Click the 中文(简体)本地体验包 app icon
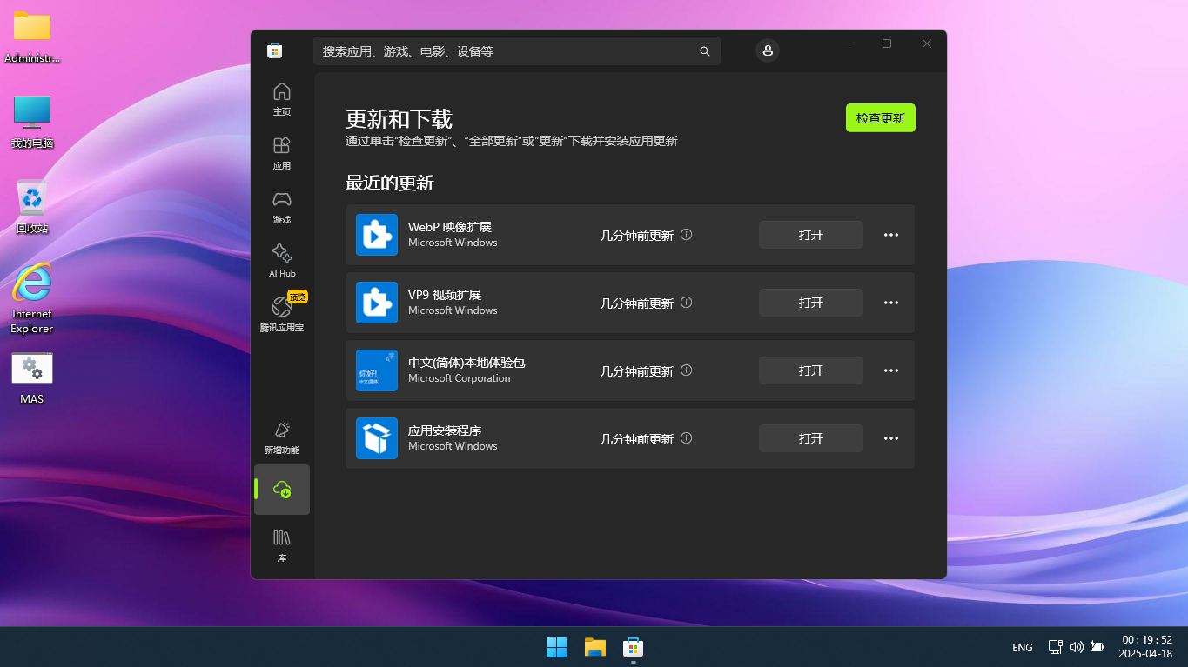 point(377,370)
